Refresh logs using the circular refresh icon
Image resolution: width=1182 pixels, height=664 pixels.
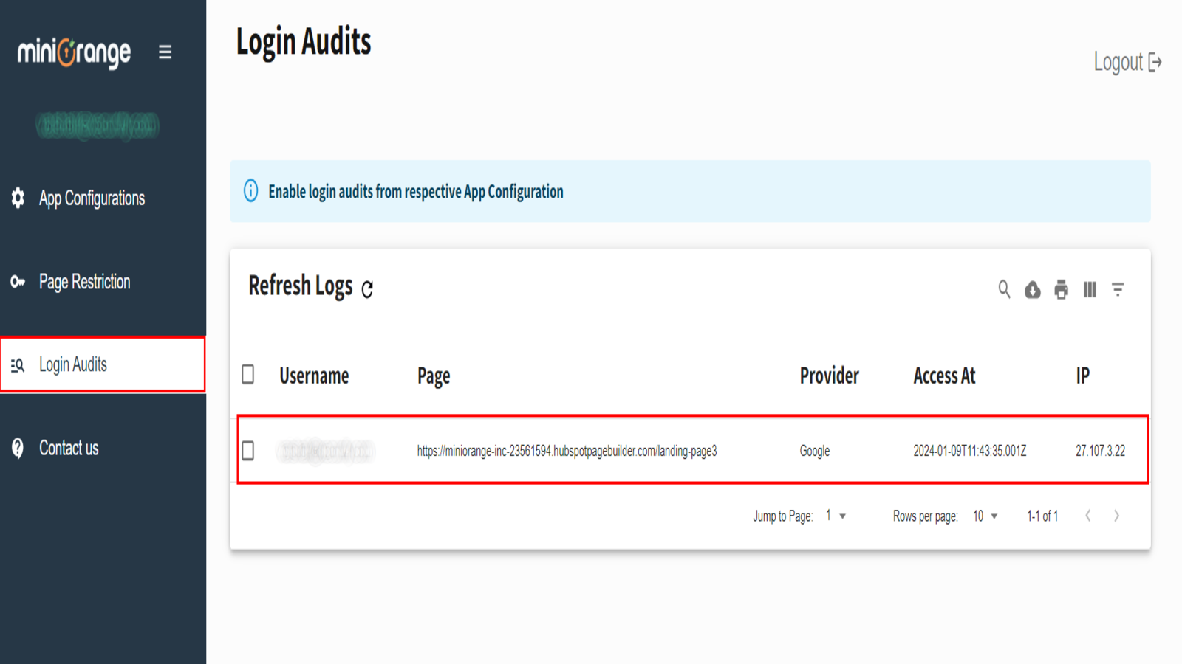[367, 289]
